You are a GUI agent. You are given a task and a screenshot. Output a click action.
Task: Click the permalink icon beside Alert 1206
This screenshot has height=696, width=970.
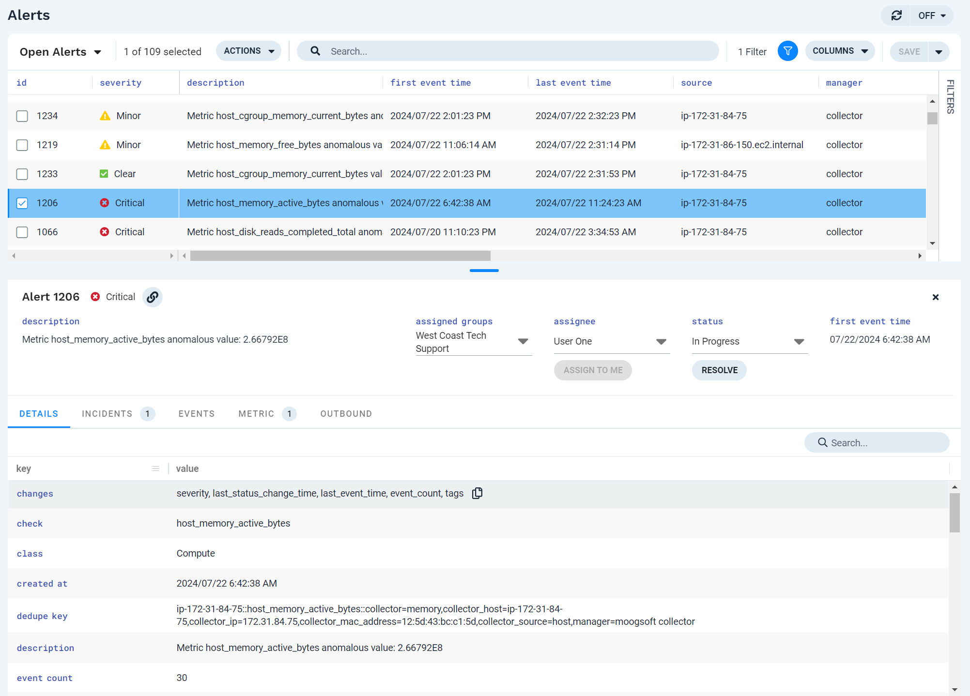coord(152,297)
